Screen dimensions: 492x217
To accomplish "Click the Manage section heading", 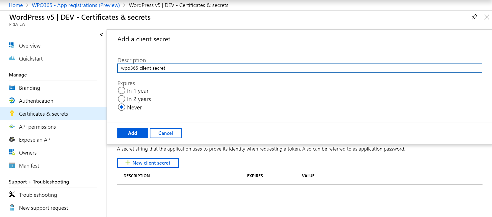I will point(18,75).
